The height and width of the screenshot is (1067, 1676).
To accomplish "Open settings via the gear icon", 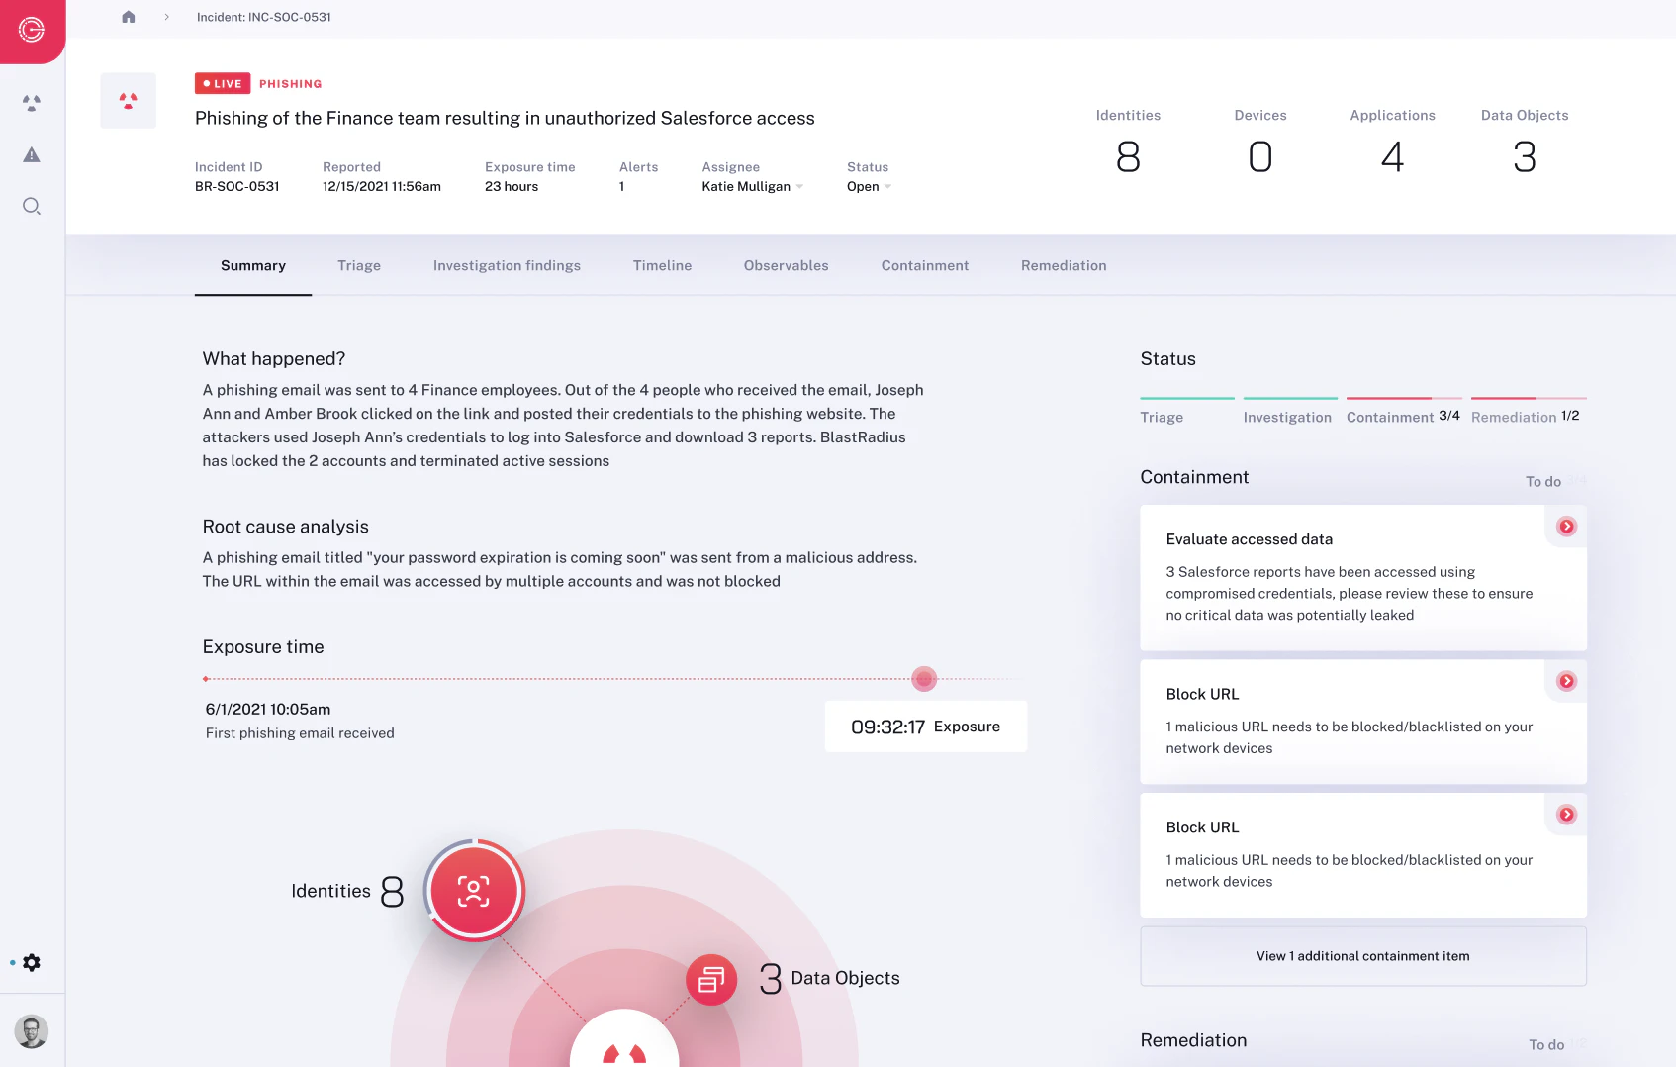I will [32, 961].
